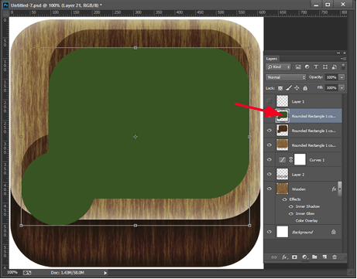Open the Opacity slider dropdown arrow
Viewport: 357px width, 279px height.
(x=342, y=77)
